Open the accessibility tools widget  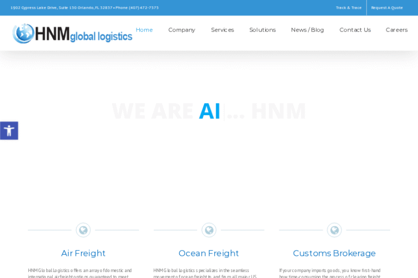pyautogui.click(x=9, y=130)
